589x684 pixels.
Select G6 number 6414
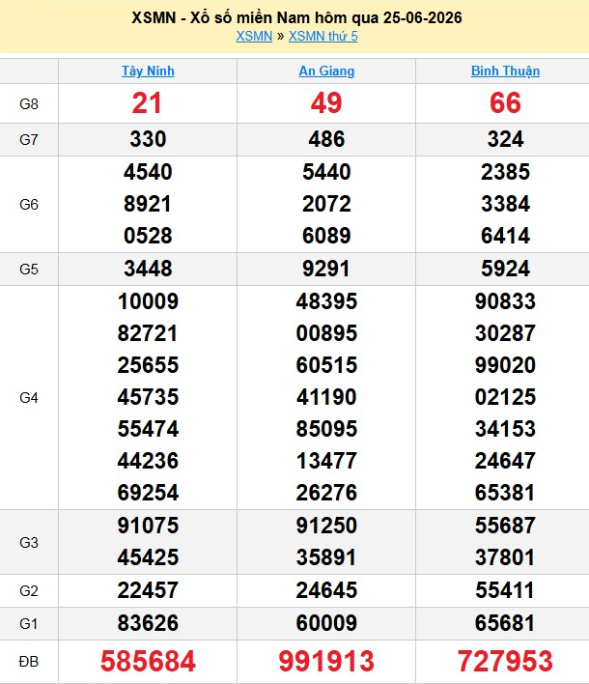tap(505, 236)
